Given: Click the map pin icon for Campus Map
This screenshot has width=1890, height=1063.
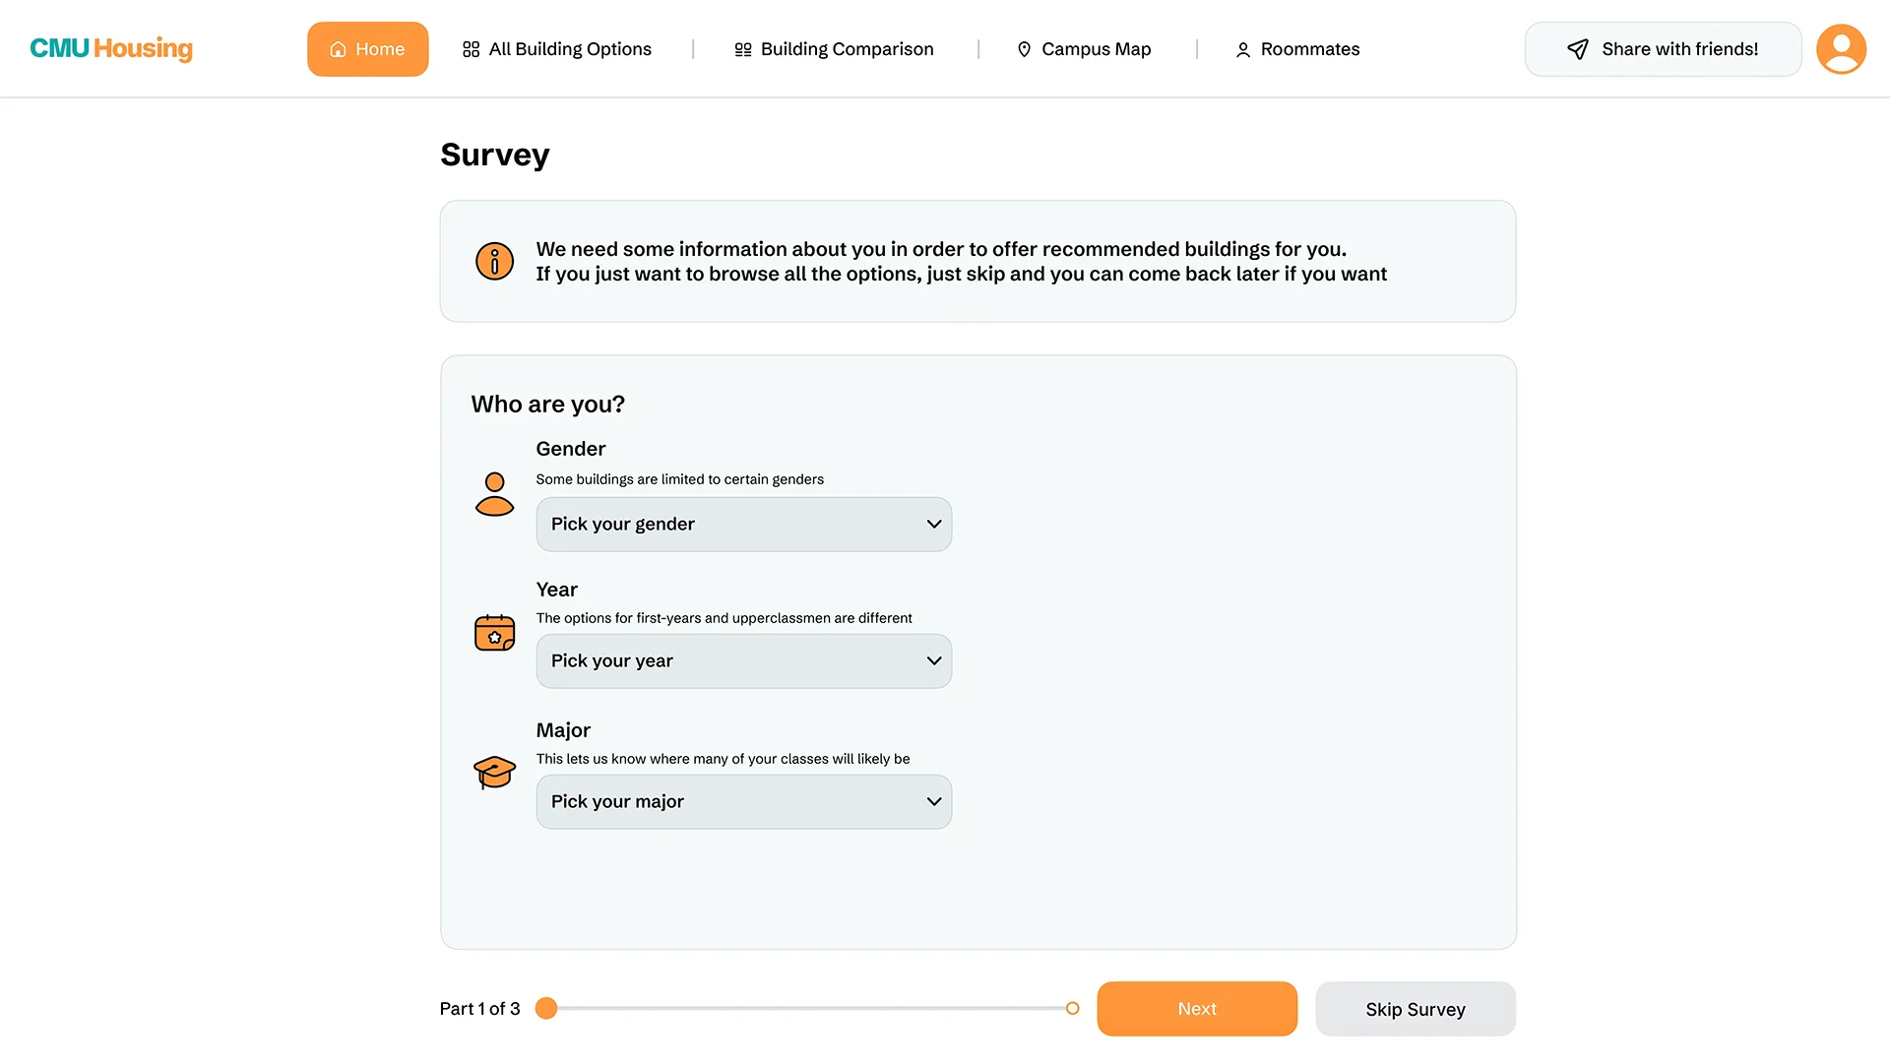Looking at the screenshot, I should tap(1024, 49).
